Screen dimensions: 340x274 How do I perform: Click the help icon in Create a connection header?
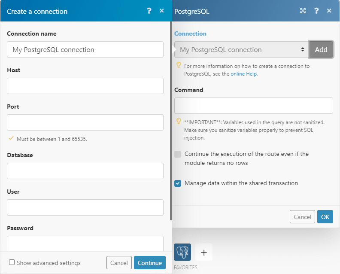(149, 11)
